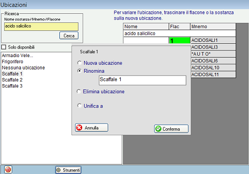Viewport: 249px width, 174px height.
Task: Click the green flacone cell numbered 1
Action: 180,40
